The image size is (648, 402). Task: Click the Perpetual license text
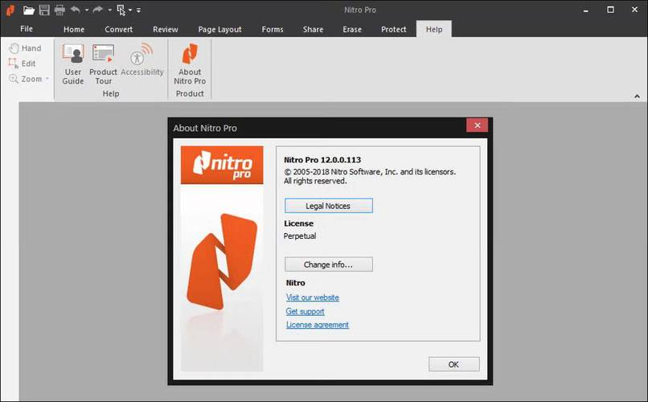coord(300,236)
